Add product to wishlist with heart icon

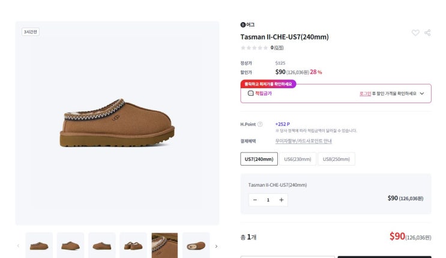pos(415,33)
